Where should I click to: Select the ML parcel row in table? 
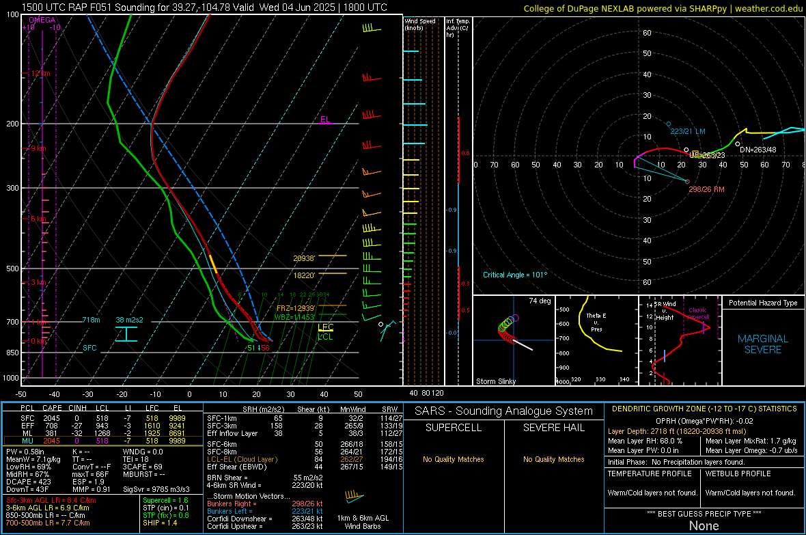click(103, 433)
